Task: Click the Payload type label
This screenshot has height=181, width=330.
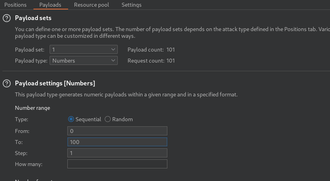Action: point(31,61)
